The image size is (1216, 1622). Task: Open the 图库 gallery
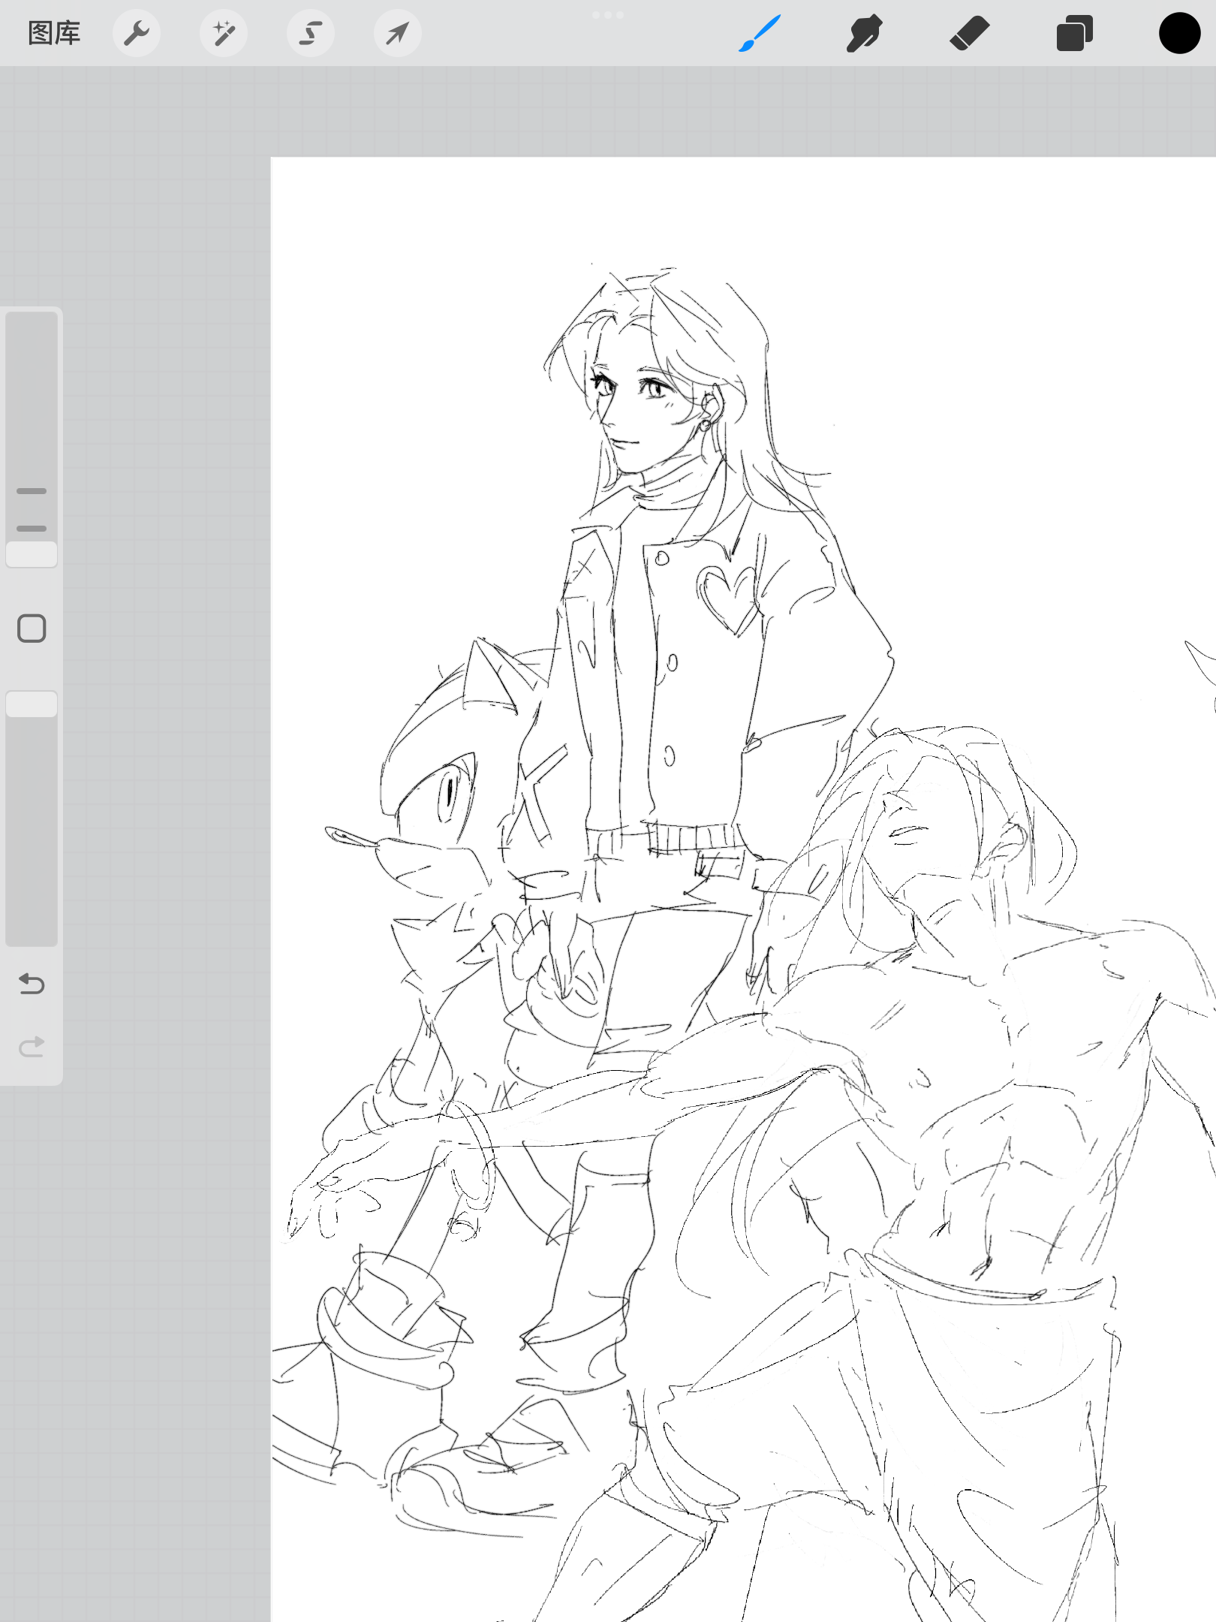tap(54, 34)
